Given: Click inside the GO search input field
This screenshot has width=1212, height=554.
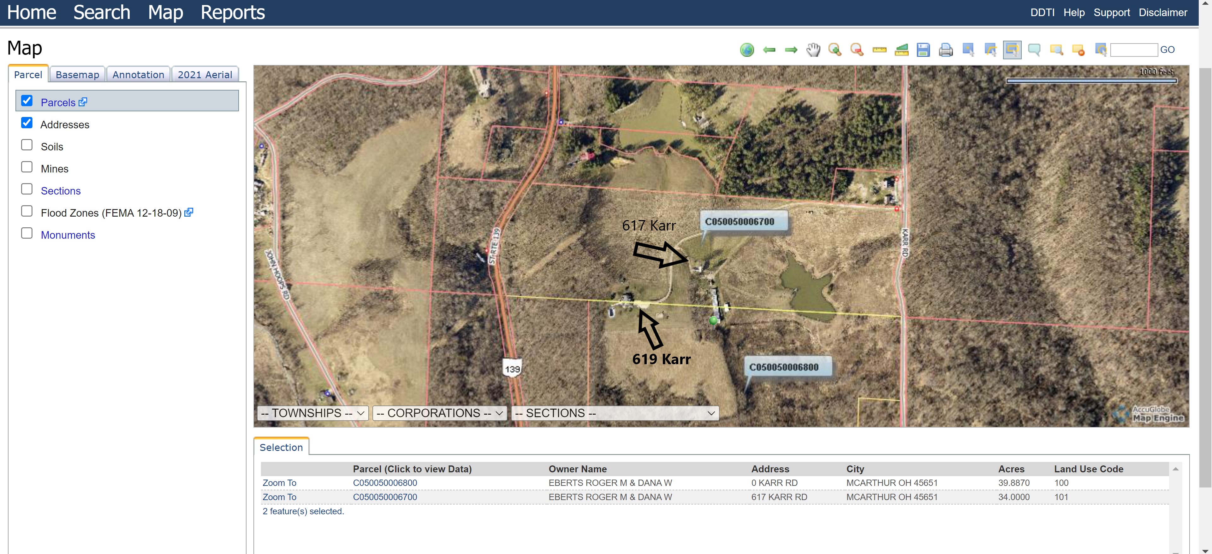Looking at the screenshot, I should pyautogui.click(x=1134, y=49).
